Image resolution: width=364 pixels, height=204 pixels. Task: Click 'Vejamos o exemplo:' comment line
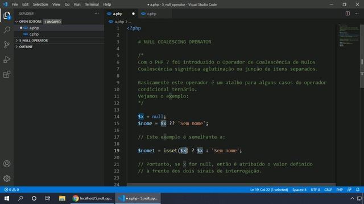163,96
